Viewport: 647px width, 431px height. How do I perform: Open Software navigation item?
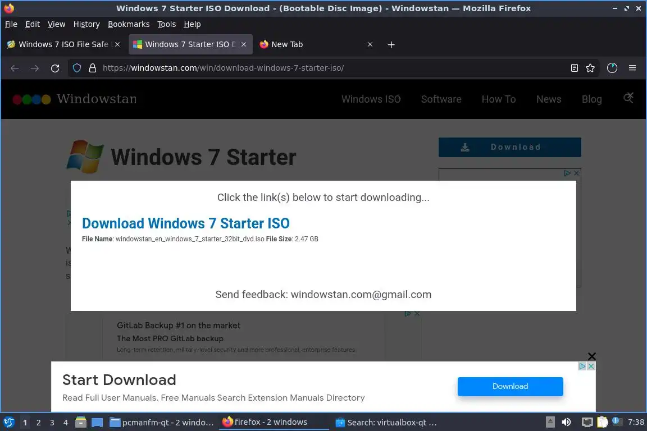[441, 99]
